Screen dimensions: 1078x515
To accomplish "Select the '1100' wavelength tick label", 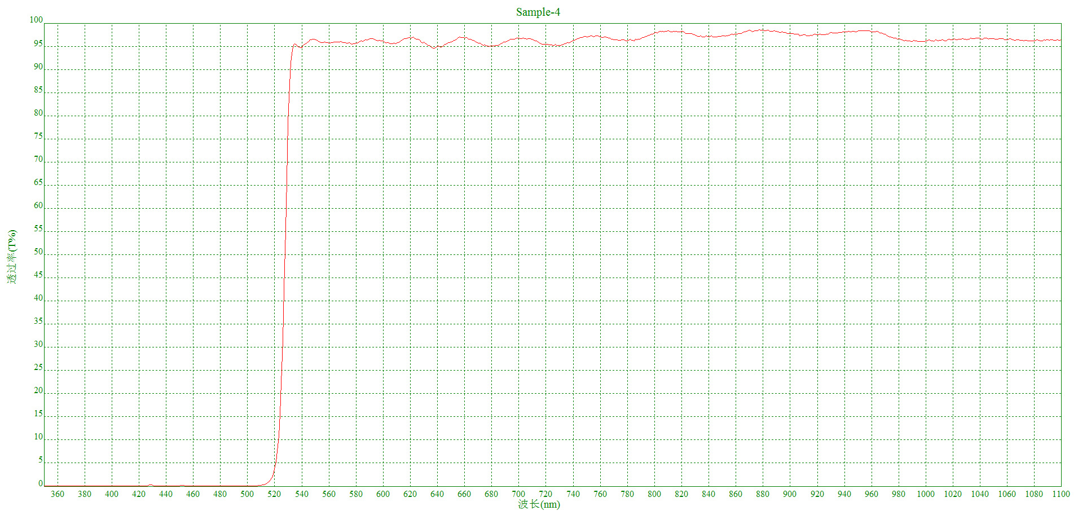I will (1061, 494).
